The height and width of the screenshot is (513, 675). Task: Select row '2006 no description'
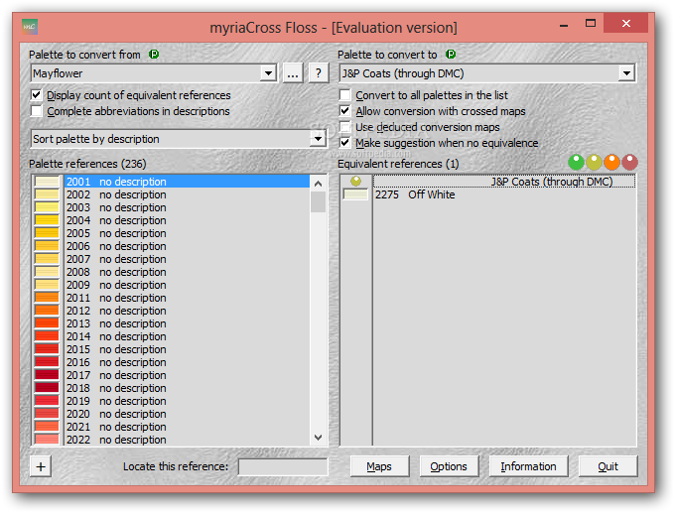pos(187,246)
